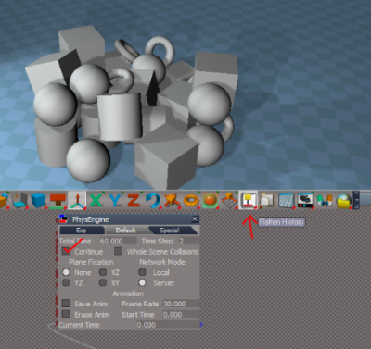Select the orange torus icon
371x349 pixels.
tap(191, 201)
